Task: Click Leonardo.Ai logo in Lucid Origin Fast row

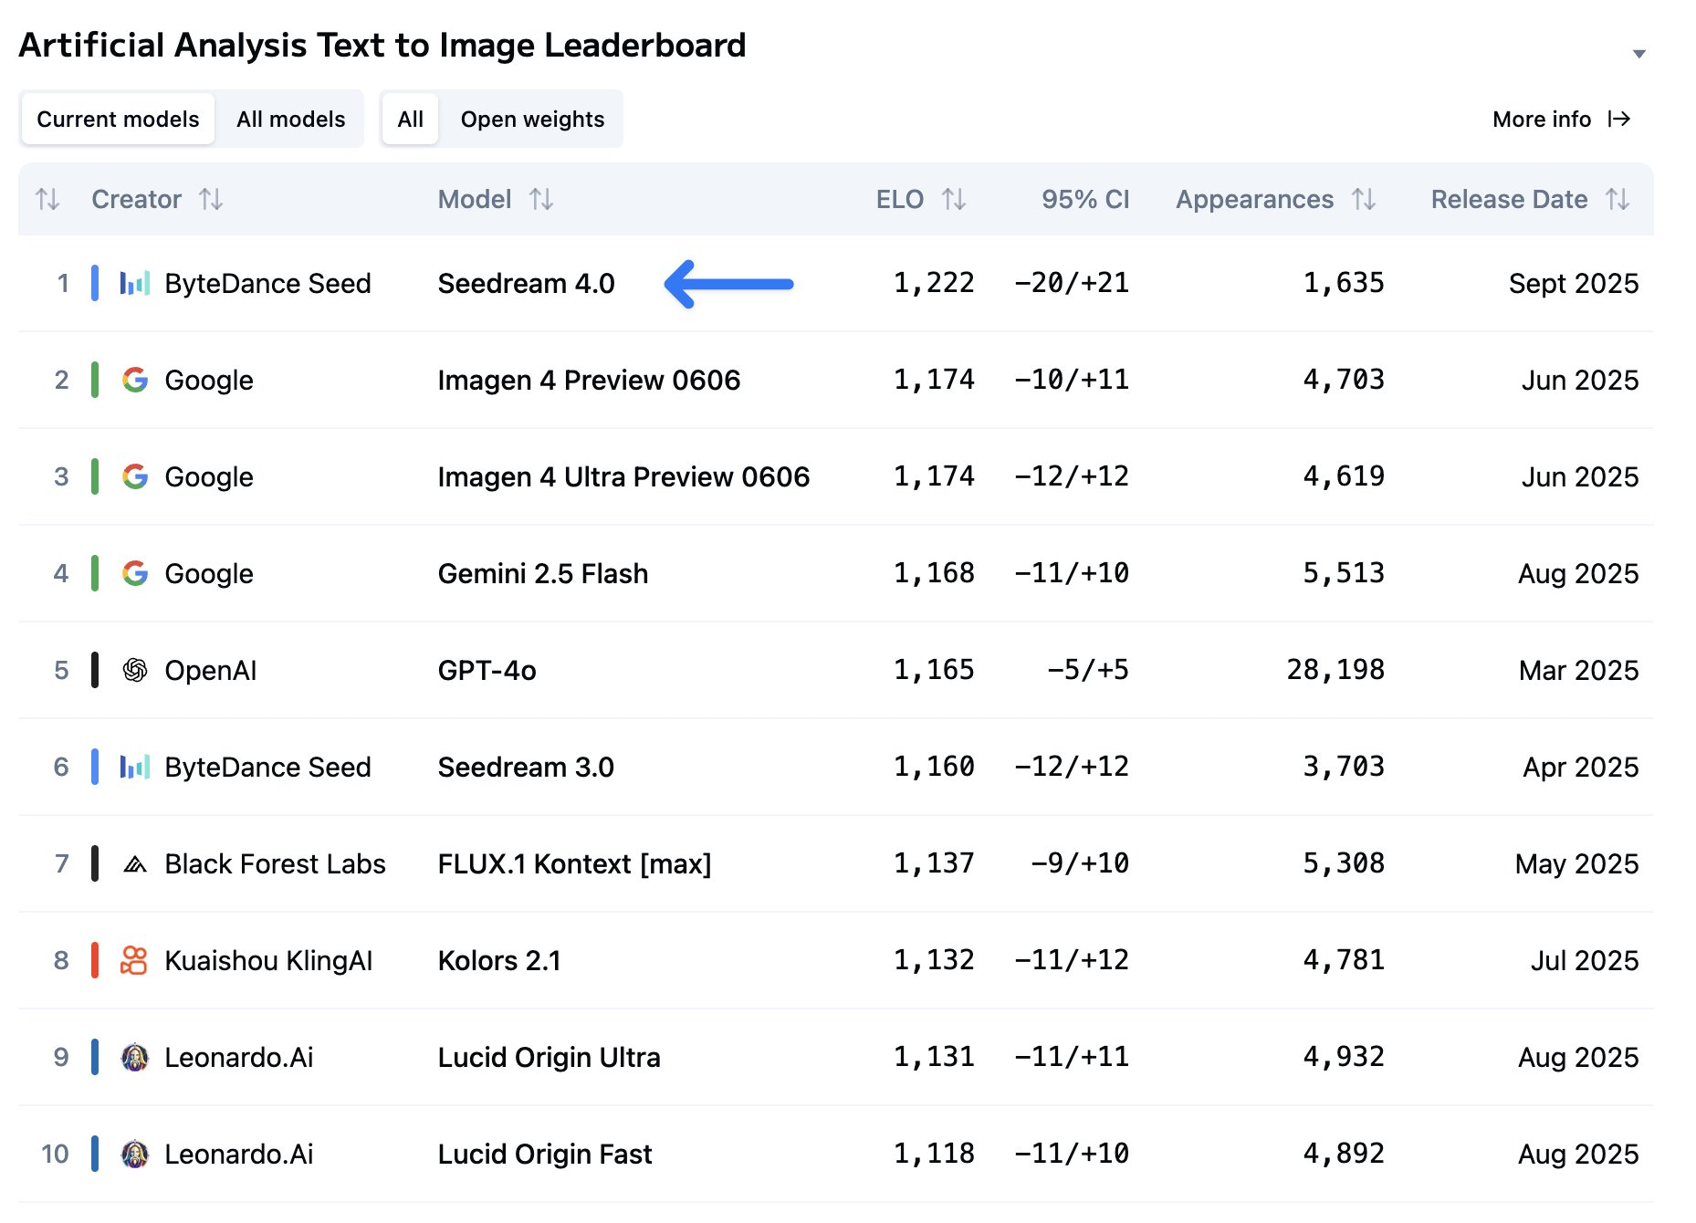Action: click(135, 1155)
